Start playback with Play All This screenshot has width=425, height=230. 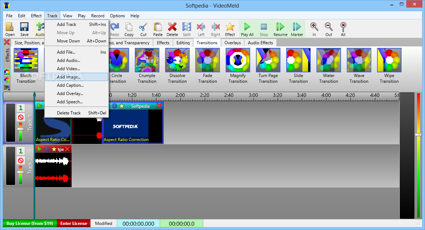(247, 29)
